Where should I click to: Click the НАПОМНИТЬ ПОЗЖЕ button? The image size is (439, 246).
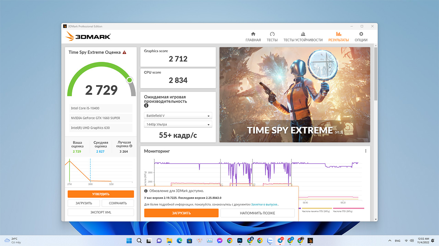point(258,213)
